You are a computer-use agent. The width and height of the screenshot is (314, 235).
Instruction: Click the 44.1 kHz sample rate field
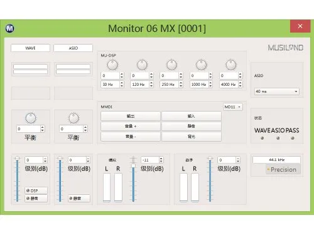tap(276, 160)
